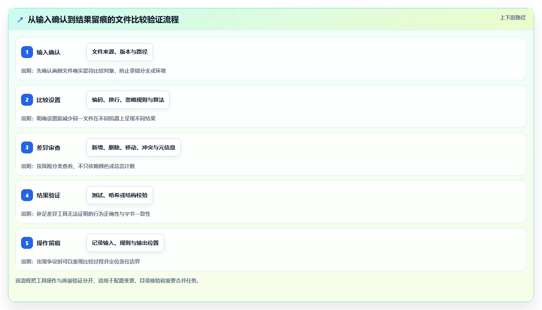Click the note 先确认两侧文件确实是待比较对象
The height and width of the screenshot is (310, 542).
(x=76, y=71)
